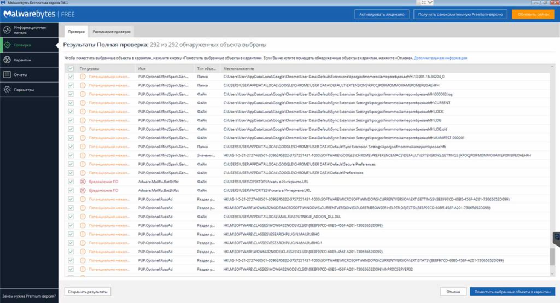The image size is (560, 303).
Task: Click Отмена button
Action: pos(453,292)
